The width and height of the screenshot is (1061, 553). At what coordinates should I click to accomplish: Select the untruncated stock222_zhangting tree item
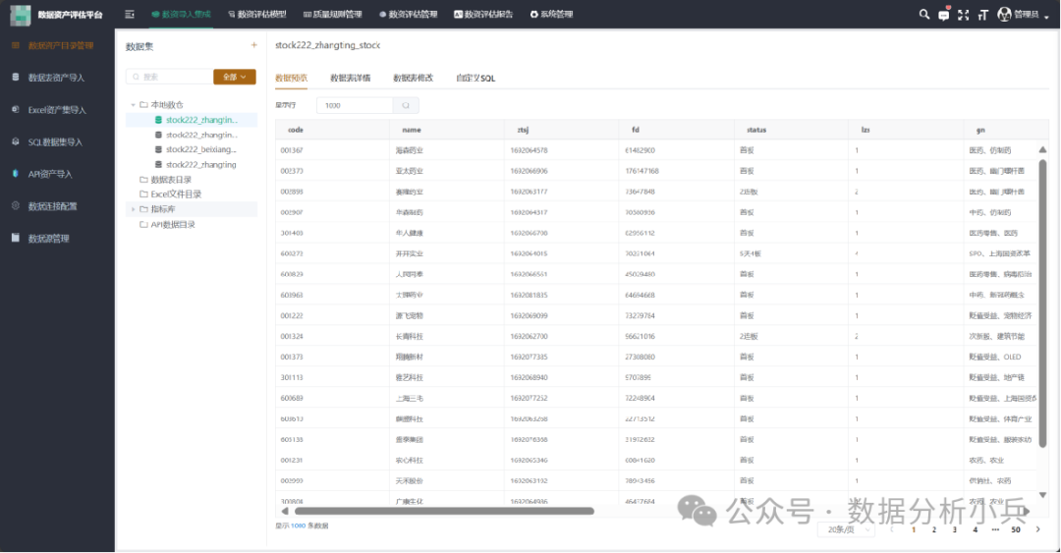coord(201,164)
